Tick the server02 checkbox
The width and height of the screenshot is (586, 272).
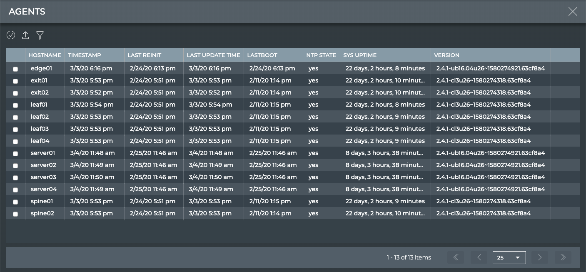point(15,165)
